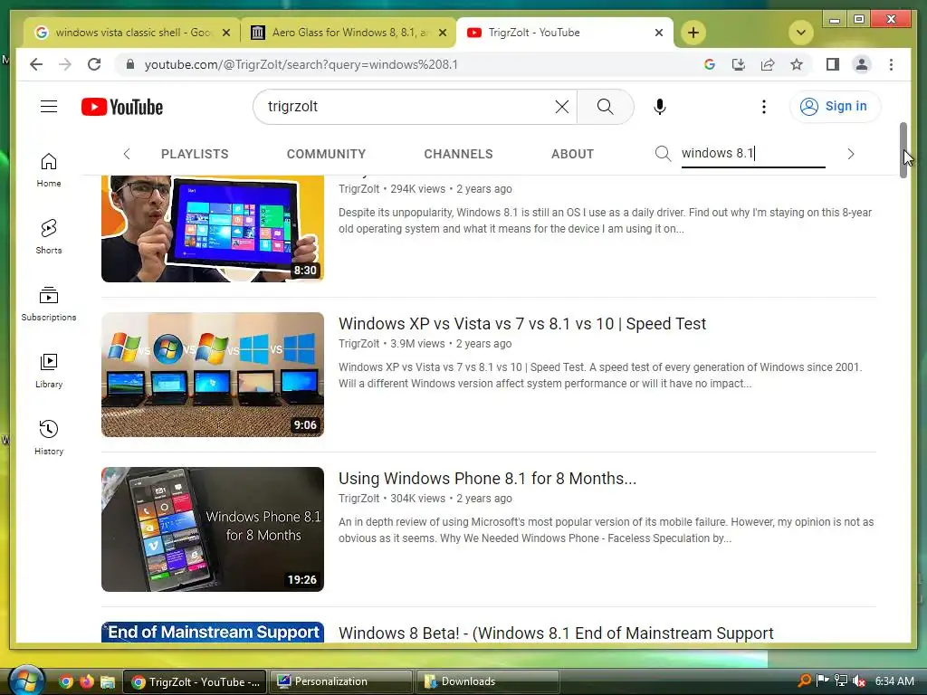Open the Windows Start orb
Viewport: 927px width, 695px height.
26,681
